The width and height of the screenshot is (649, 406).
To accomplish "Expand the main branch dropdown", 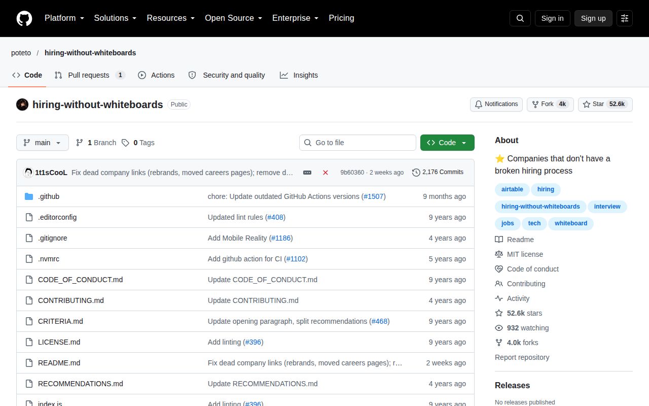I will [x=42, y=143].
